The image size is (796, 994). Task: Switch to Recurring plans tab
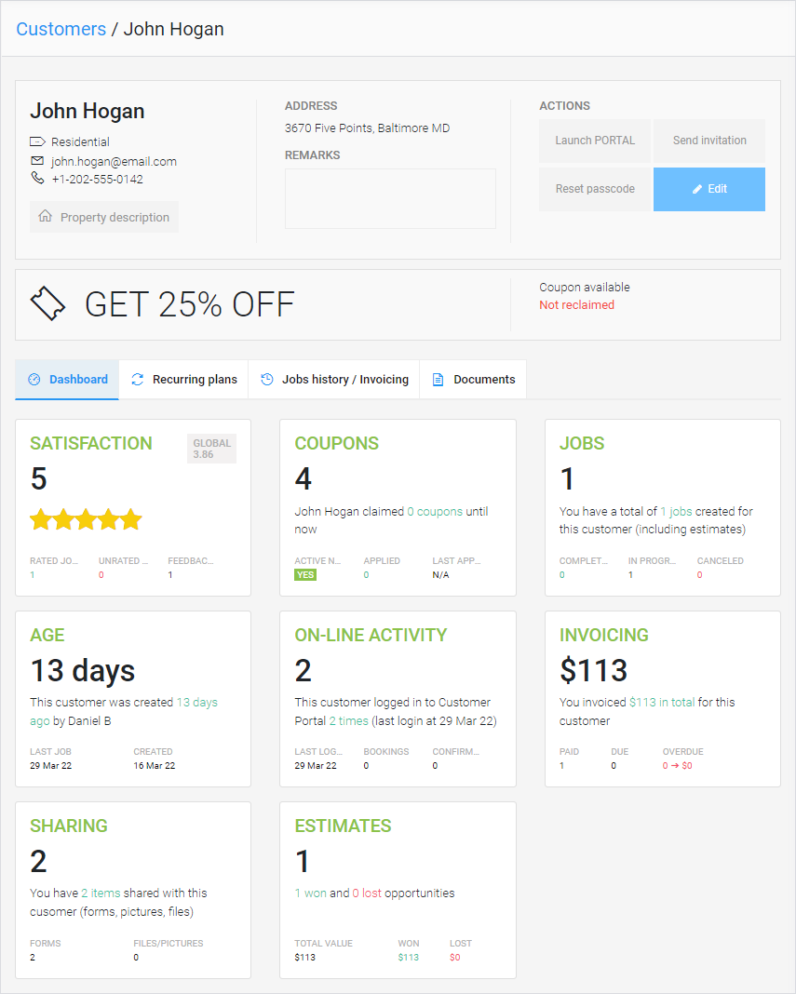click(183, 380)
